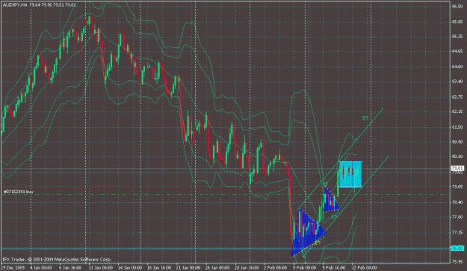The width and height of the screenshot is (467, 271).
Task: Click the 83.40 price axis label
Action: pyautogui.click(x=457, y=81)
